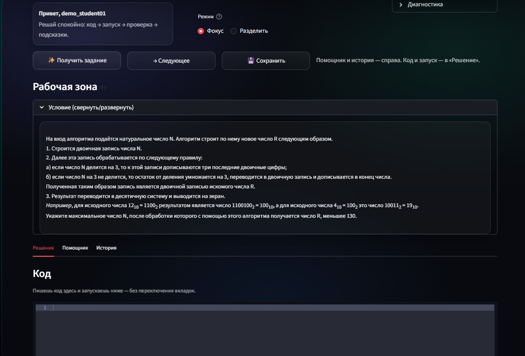Click line number 1 in the editor gutter

(x=46, y=308)
